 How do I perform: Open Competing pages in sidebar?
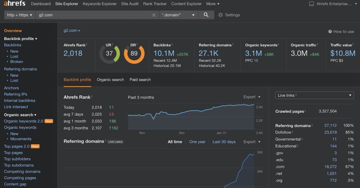[20, 178]
